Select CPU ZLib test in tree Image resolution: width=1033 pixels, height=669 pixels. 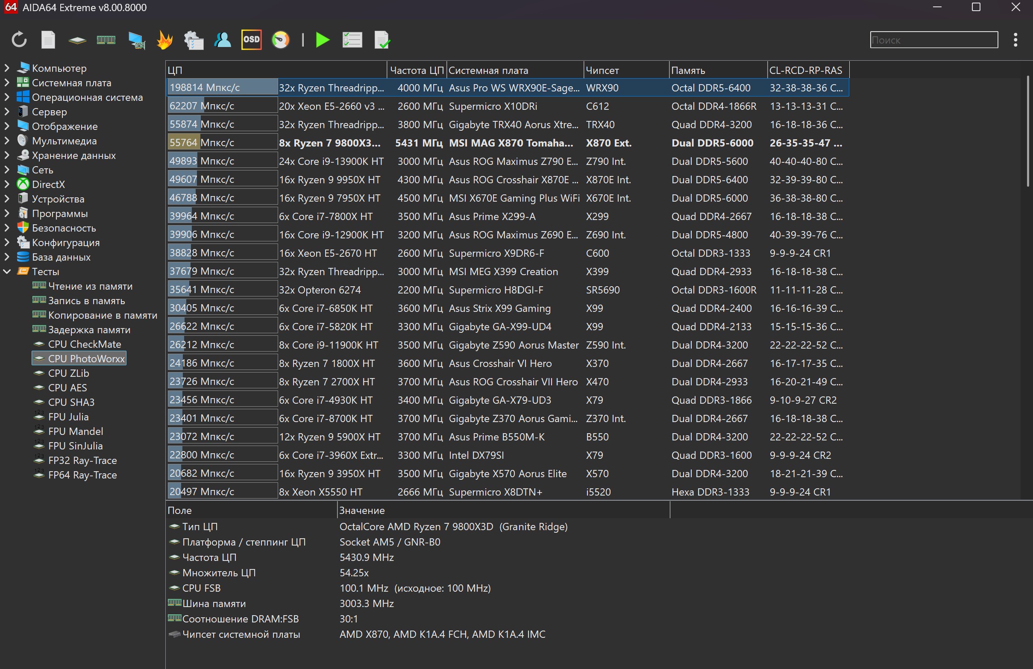pyautogui.click(x=68, y=373)
